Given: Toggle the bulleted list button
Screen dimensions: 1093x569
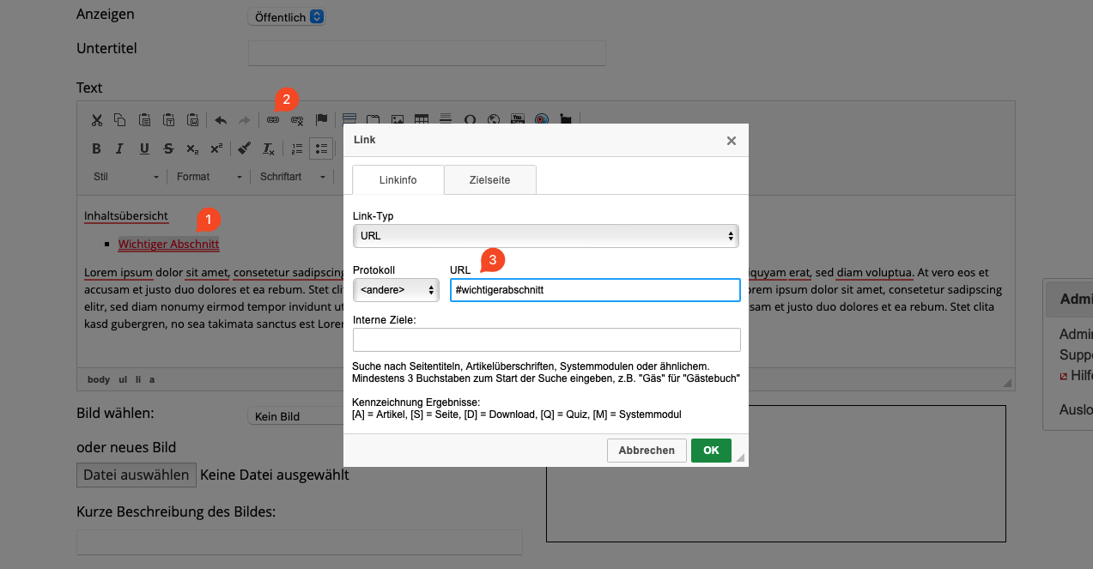Looking at the screenshot, I should pyautogui.click(x=321, y=148).
